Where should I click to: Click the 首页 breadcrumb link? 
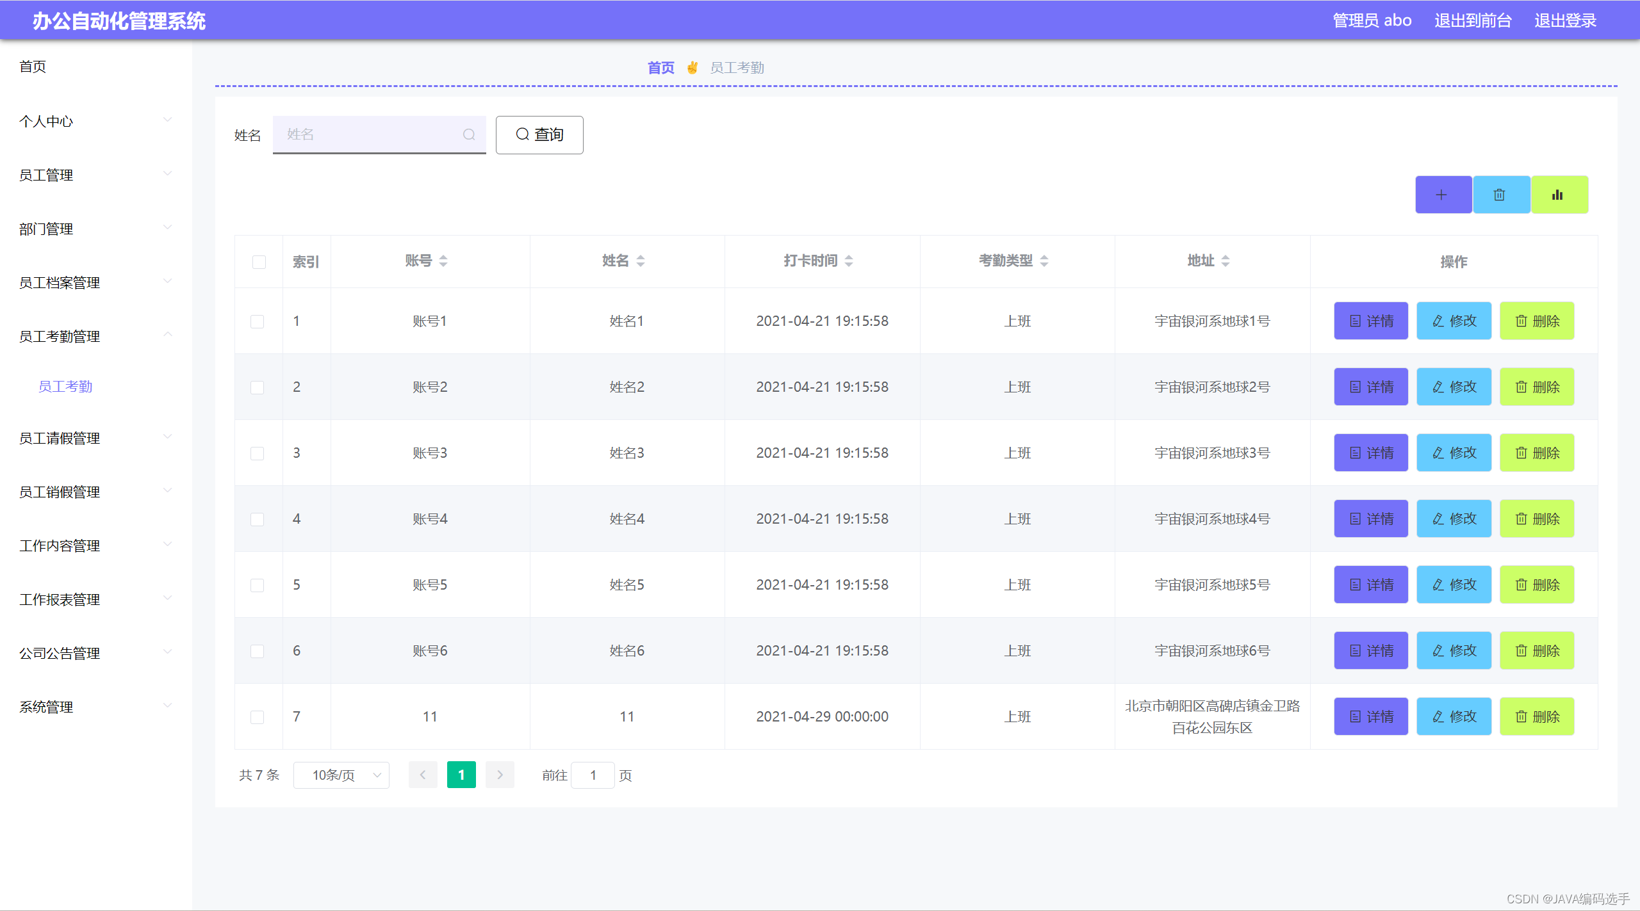point(660,68)
